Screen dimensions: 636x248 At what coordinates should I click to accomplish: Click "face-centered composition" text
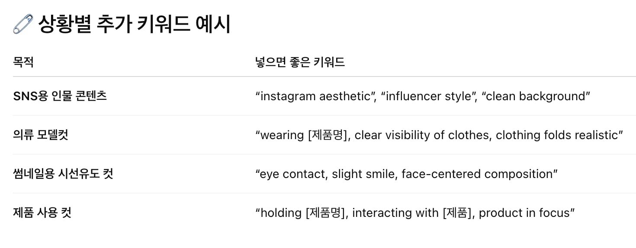pyautogui.click(x=477, y=174)
